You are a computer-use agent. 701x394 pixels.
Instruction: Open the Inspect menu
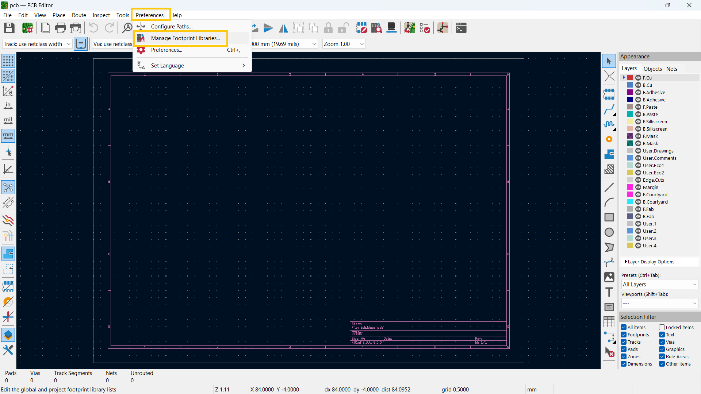[x=101, y=15]
